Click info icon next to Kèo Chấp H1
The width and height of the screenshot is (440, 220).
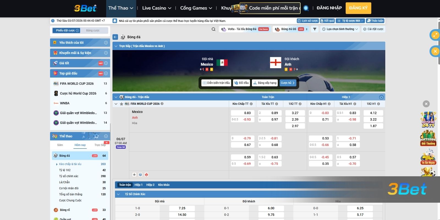click(x=329, y=104)
